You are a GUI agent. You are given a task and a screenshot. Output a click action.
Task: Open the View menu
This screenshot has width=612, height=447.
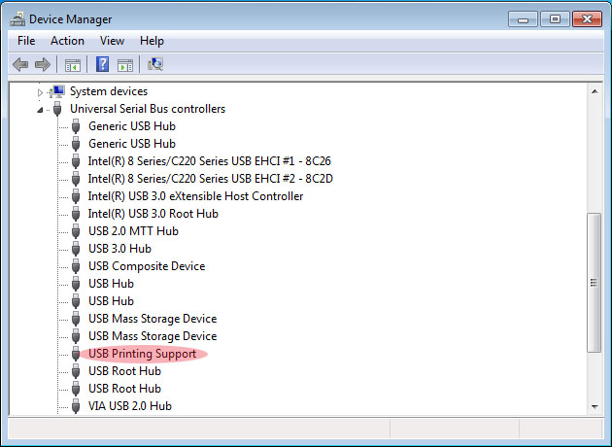tap(112, 41)
